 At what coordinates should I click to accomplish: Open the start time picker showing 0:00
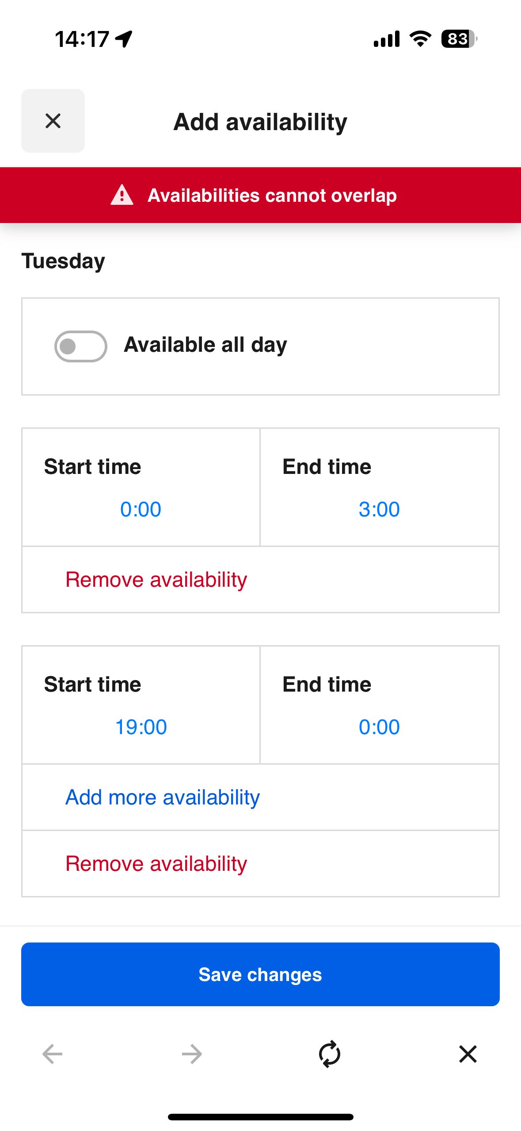pos(140,509)
